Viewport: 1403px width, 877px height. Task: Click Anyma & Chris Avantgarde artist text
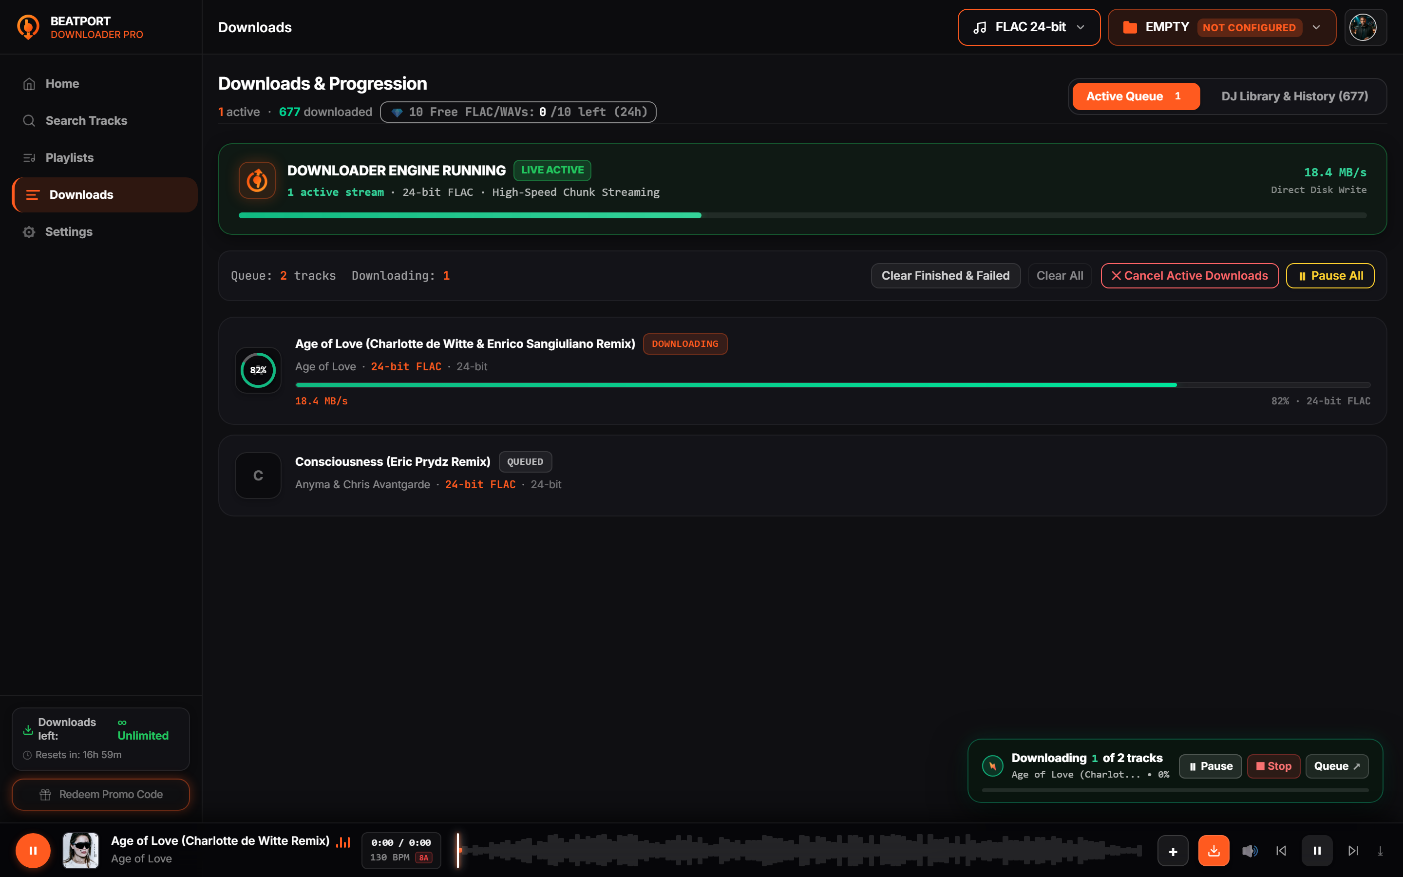tap(362, 484)
